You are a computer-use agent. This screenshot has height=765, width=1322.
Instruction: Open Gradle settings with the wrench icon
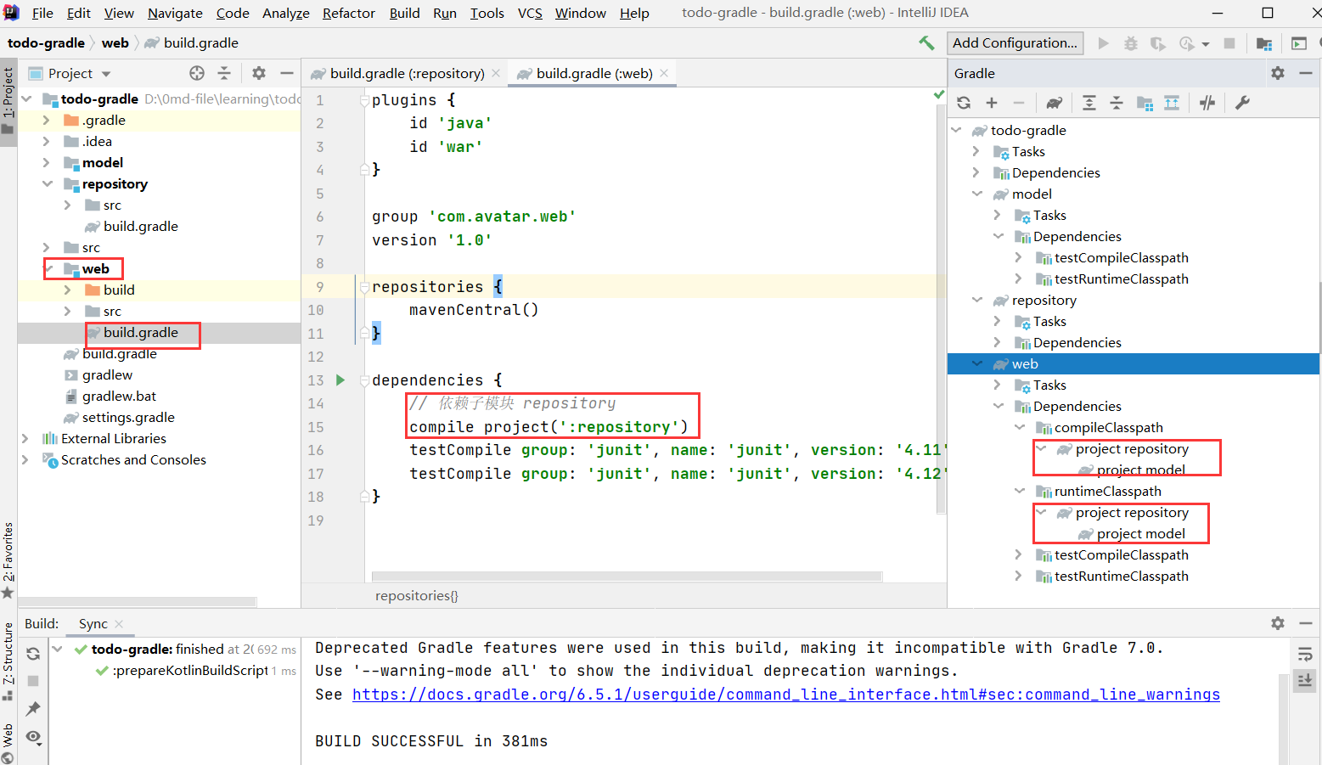[x=1241, y=102]
